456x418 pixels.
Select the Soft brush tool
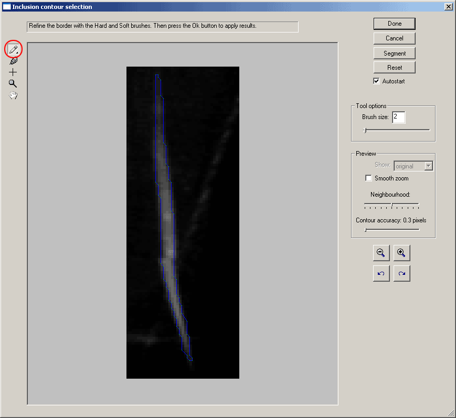click(x=13, y=61)
